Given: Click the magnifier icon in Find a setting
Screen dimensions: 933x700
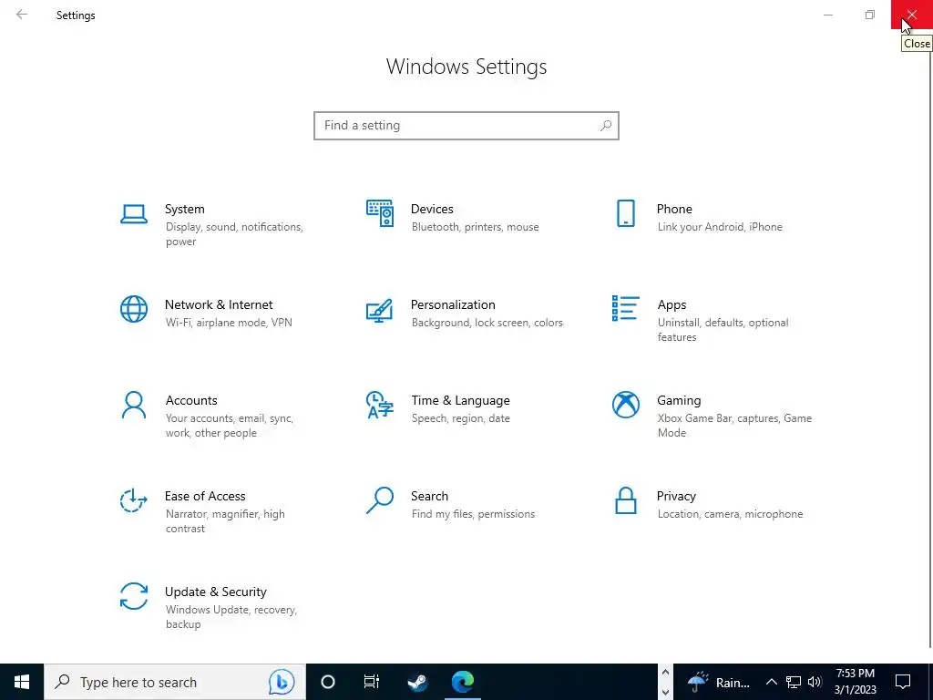Looking at the screenshot, I should pyautogui.click(x=606, y=126).
